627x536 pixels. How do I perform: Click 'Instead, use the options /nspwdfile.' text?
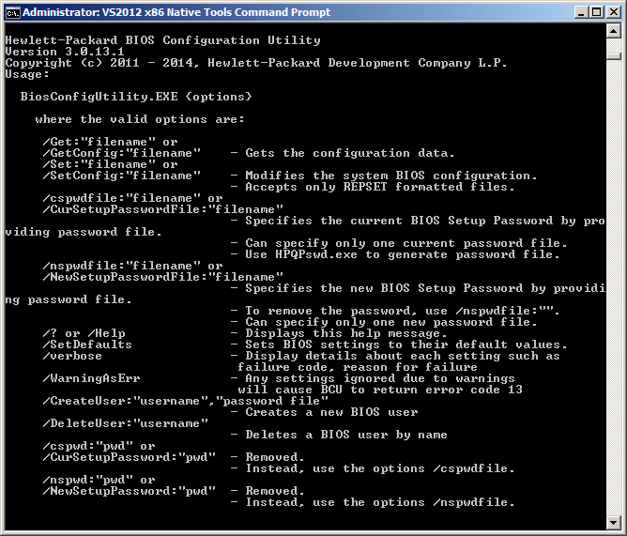(x=380, y=502)
